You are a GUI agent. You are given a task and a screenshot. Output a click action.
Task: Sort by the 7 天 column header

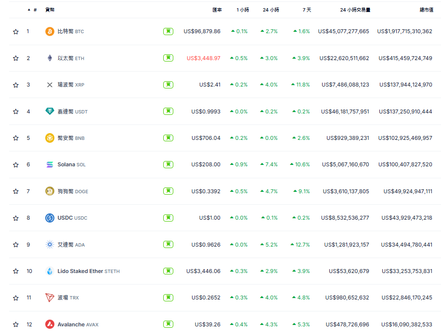[x=307, y=10]
